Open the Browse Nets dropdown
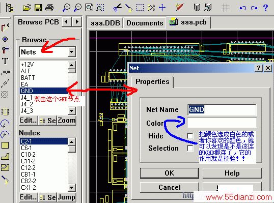Viewport: 274px width, 203px height. pyautogui.click(x=72, y=52)
